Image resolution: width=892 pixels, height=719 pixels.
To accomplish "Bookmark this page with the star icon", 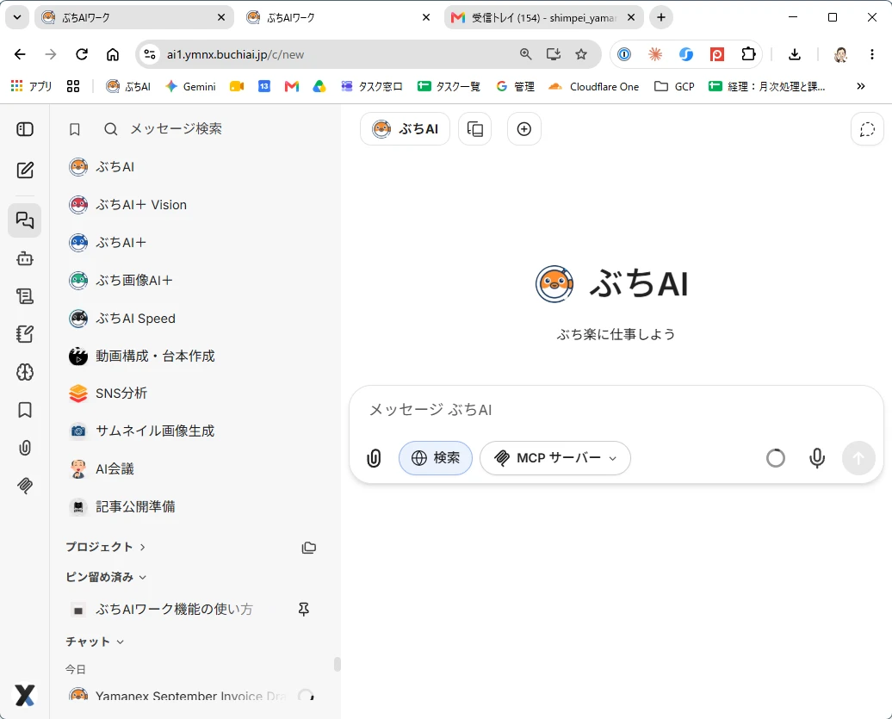I will click(581, 54).
